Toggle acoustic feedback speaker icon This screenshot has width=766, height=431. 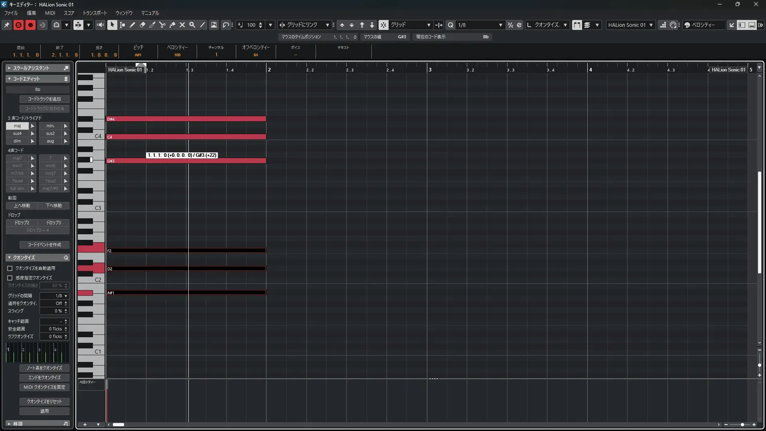point(100,25)
